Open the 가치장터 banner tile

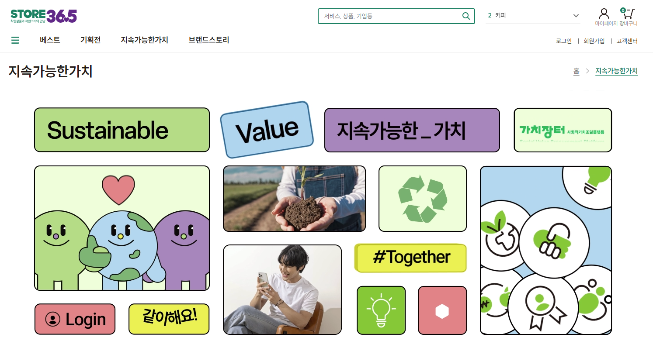coord(563,130)
